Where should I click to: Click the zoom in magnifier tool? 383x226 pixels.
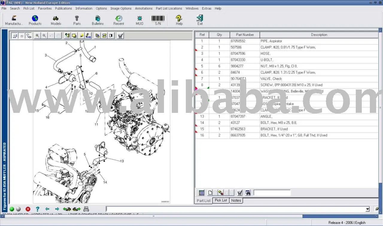pyautogui.click(x=37, y=36)
